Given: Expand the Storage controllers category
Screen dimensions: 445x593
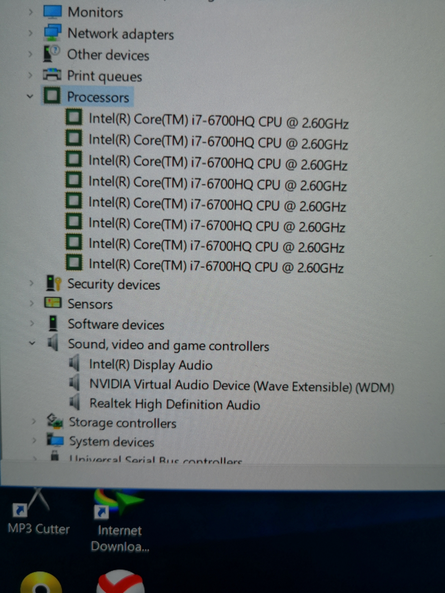Looking at the screenshot, I should (34, 421).
